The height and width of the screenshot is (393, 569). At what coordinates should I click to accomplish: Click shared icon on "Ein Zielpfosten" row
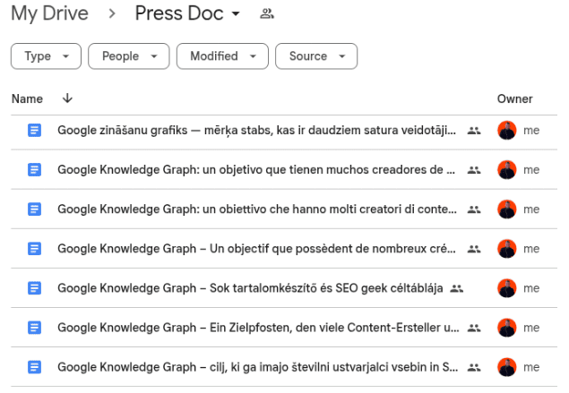coord(474,329)
